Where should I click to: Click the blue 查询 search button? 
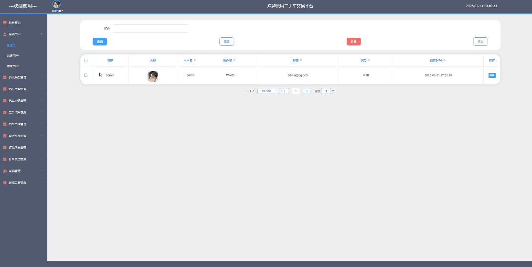coord(100,42)
